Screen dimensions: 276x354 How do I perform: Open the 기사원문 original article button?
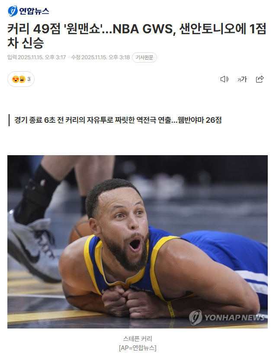tap(144, 57)
